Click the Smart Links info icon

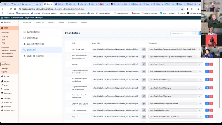79,33
